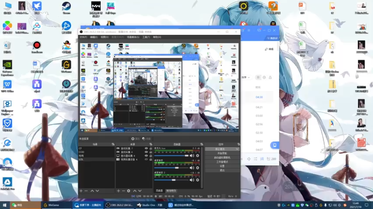Open the 桌面音频 2 audio settings gear
Viewport: 373px width, 209px height.
197,180
